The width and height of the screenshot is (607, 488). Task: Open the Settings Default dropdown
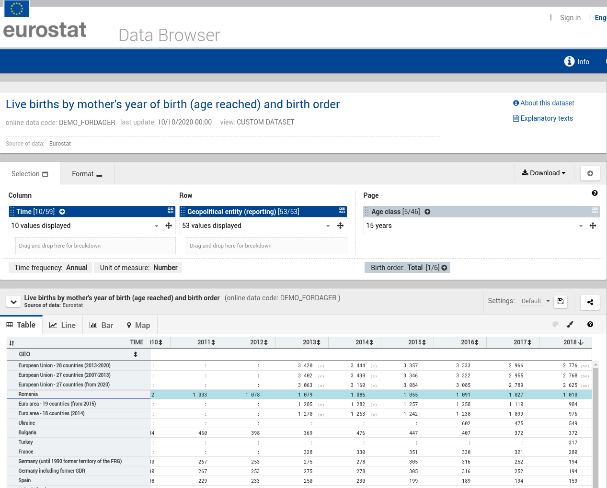536,301
